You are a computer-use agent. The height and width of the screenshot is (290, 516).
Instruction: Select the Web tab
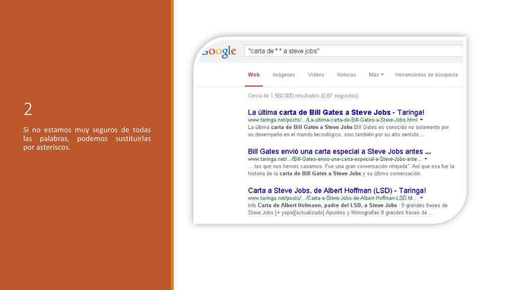tap(254, 75)
